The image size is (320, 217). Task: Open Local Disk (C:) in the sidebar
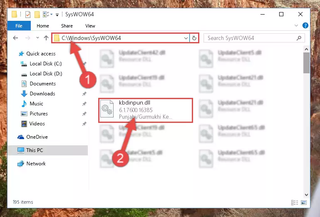pyautogui.click(x=46, y=64)
